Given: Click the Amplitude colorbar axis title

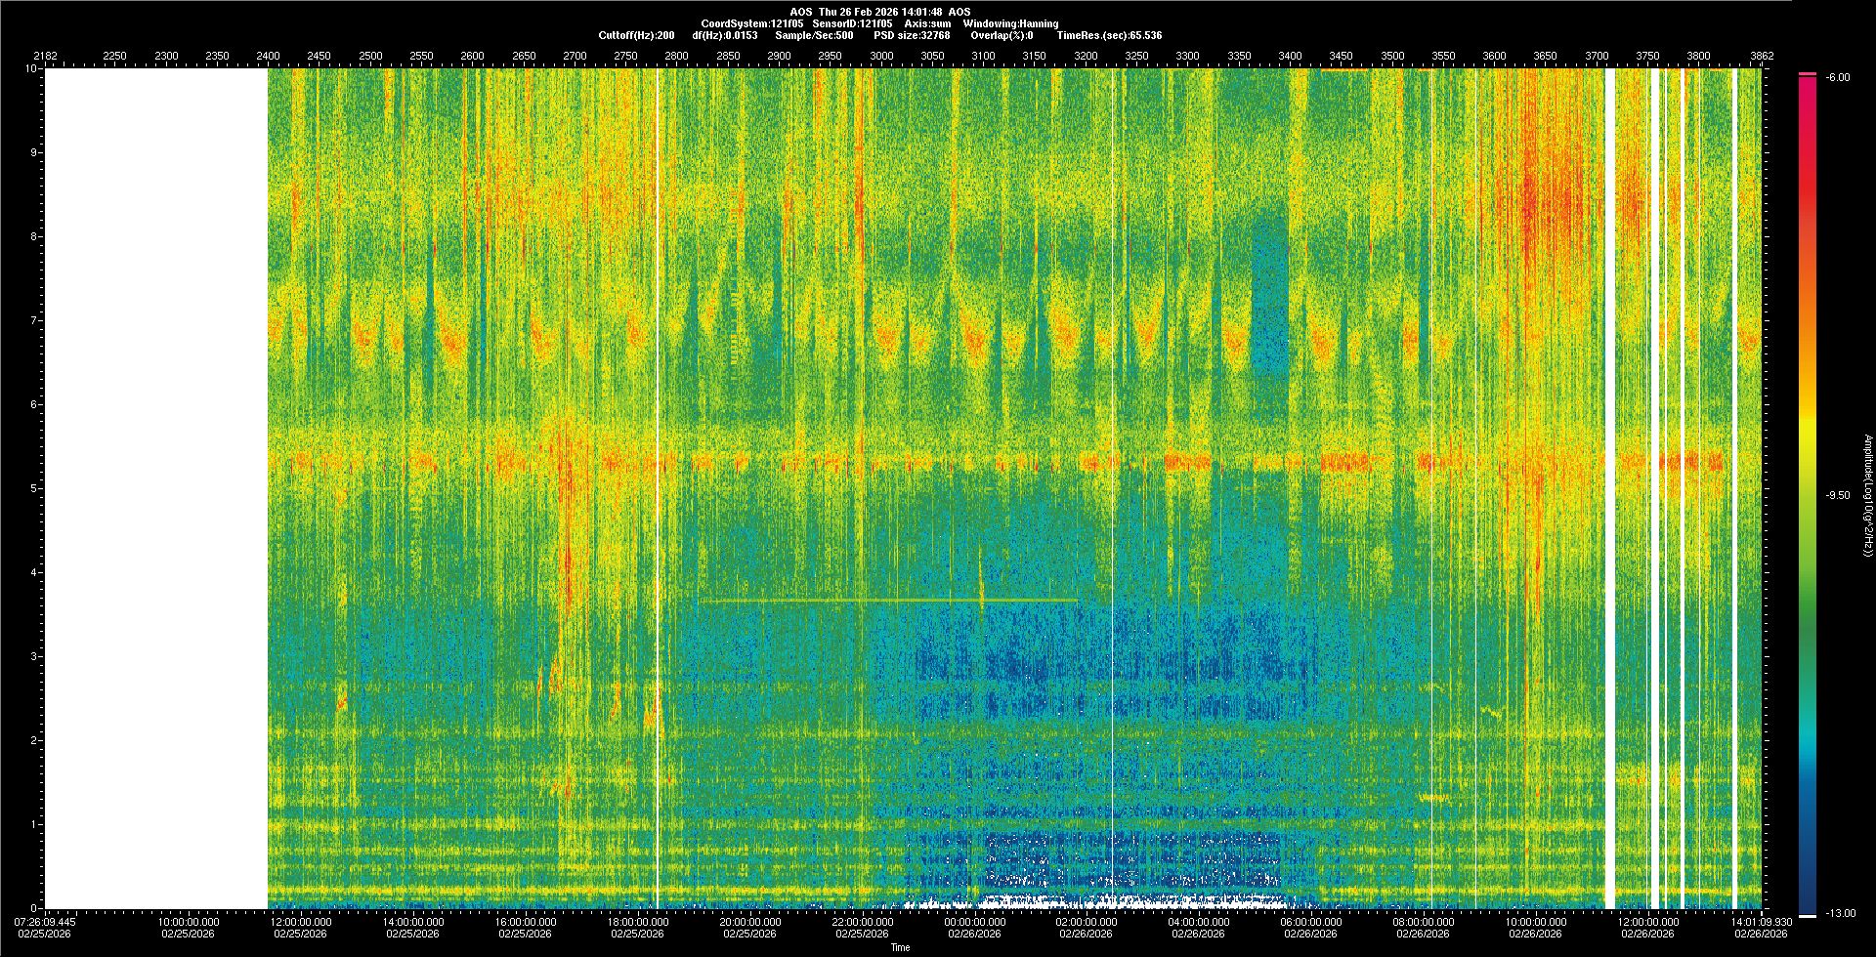Looking at the screenshot, I should (1867, 495).
